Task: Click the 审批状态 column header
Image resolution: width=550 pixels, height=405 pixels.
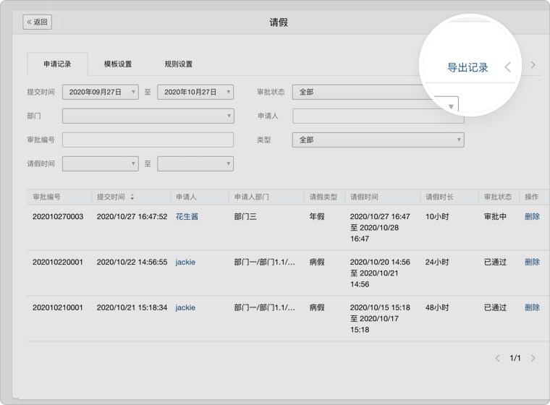Action: pos(498,197)
